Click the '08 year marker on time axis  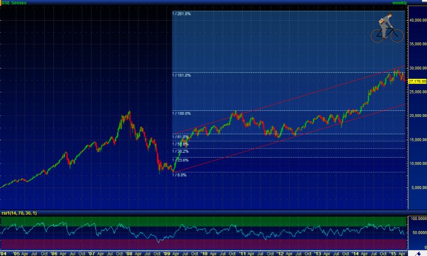129,253
